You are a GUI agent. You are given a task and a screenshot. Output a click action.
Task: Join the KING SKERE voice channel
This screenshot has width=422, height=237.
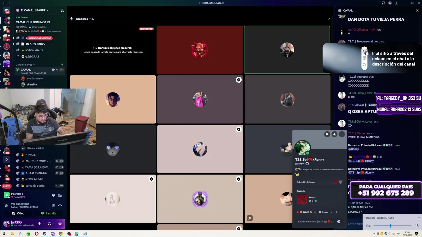pyautogui.click(x=39, y=179)
